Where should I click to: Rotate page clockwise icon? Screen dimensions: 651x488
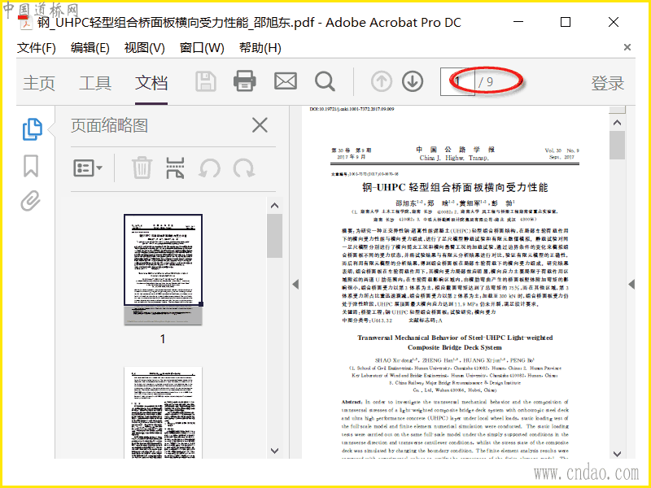pyautogui.click(x=243, y=168)
